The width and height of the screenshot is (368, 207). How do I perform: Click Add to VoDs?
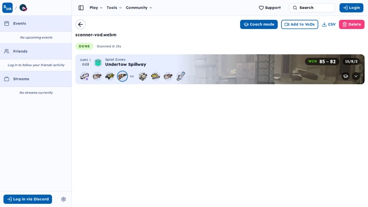point(299,24)
